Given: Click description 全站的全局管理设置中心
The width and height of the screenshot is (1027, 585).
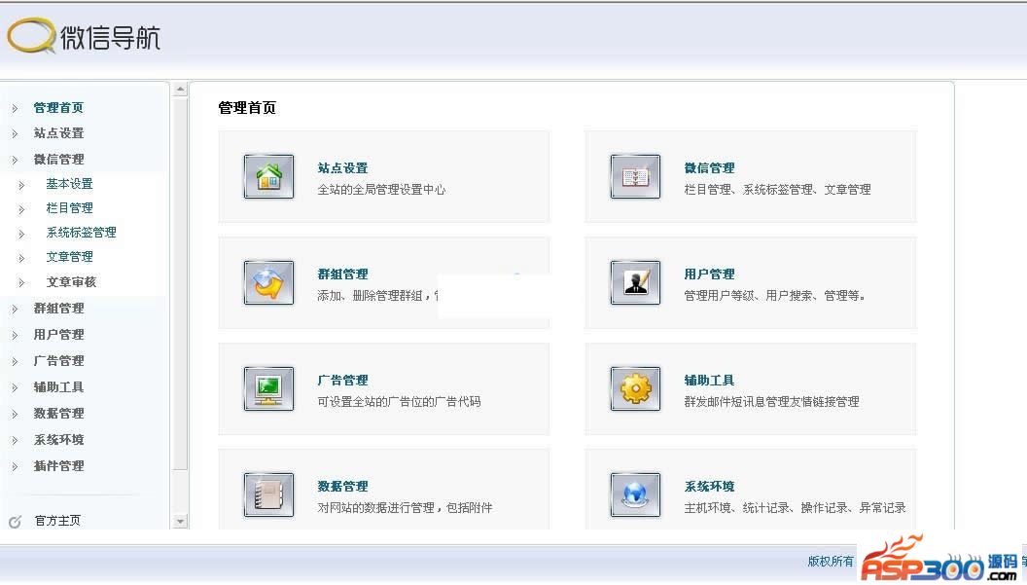Looking at the screenshot, I should pyautogui.click(x=381, y=190).
